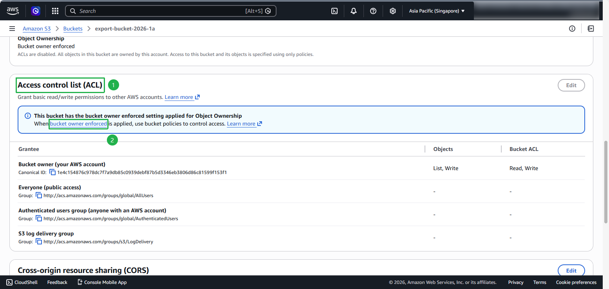609x289 pixels.
Task: Click the footer copyright text
Action: pos(443,282)
